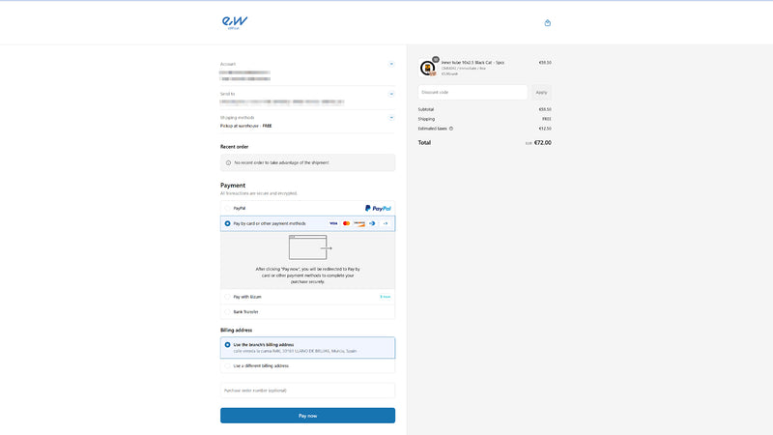Focus the Discount code field
The height and width of the screenshot is (435, 773).
coord(472,93)
